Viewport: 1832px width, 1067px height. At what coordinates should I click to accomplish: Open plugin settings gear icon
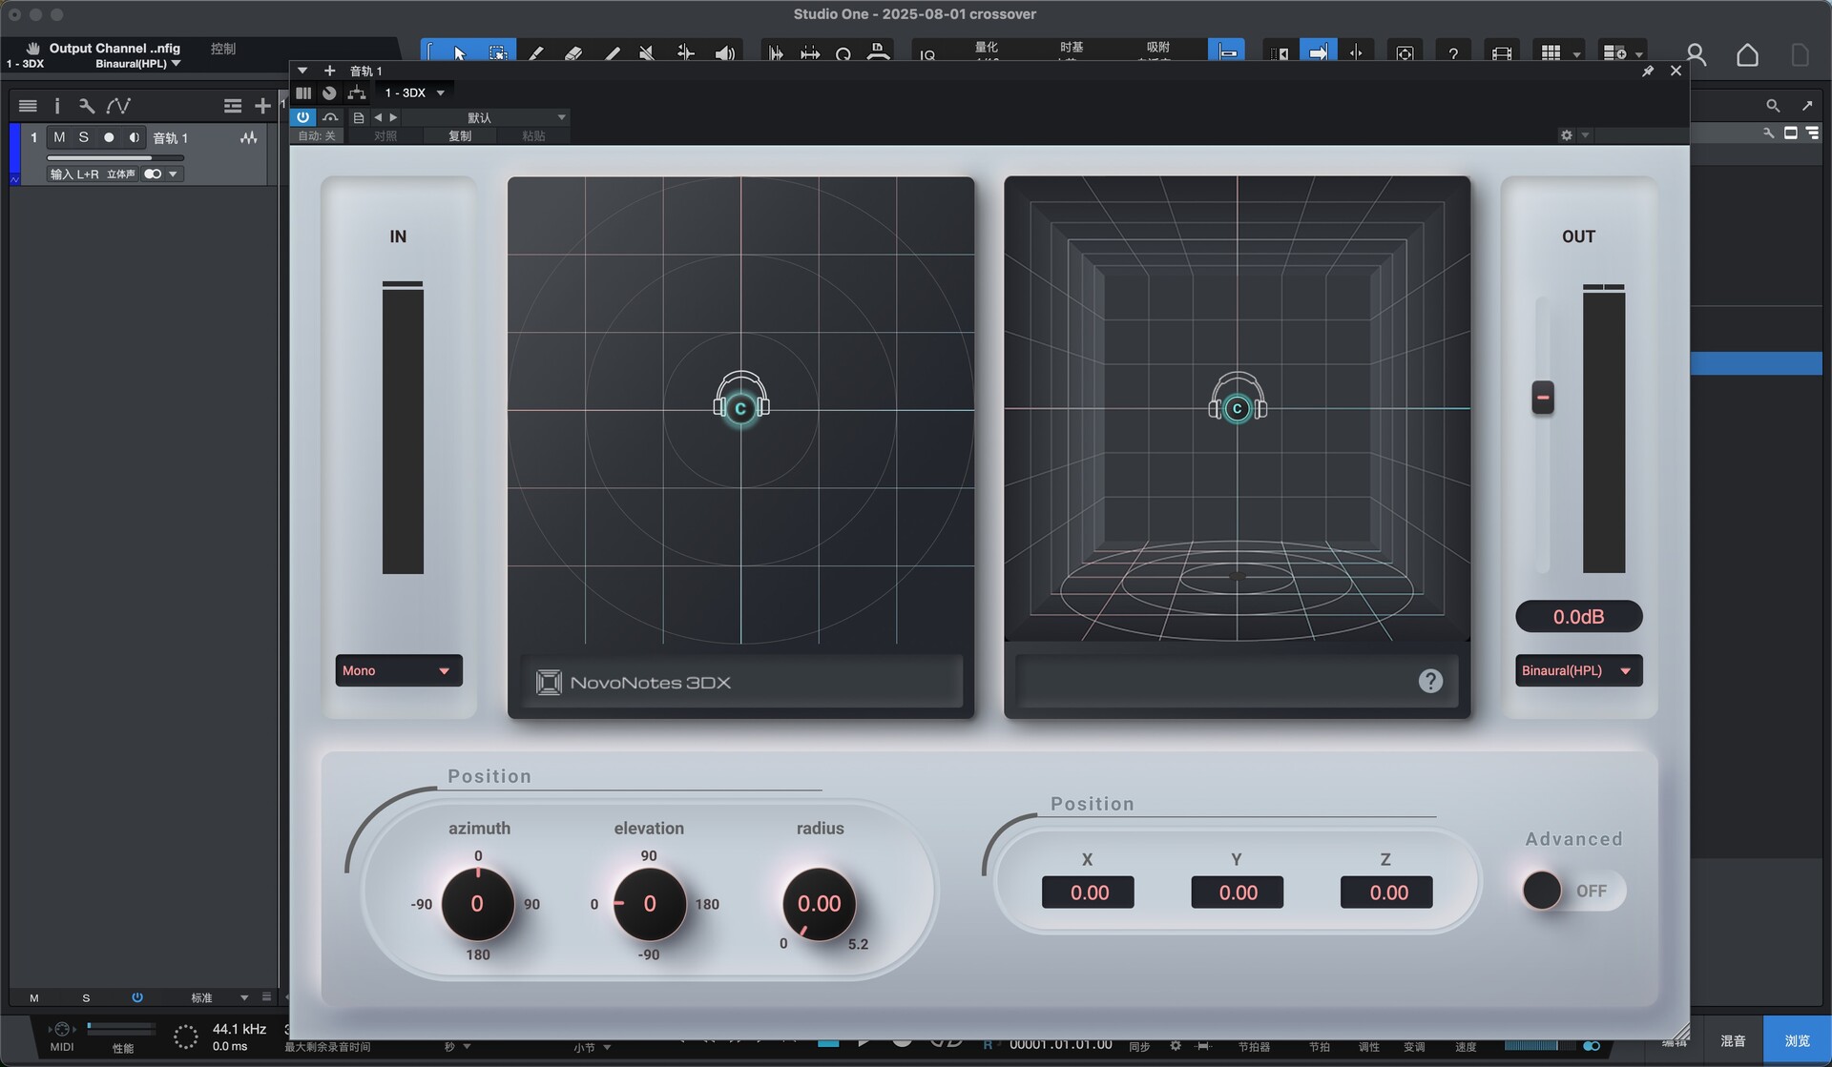click(x=1566, y=135)
